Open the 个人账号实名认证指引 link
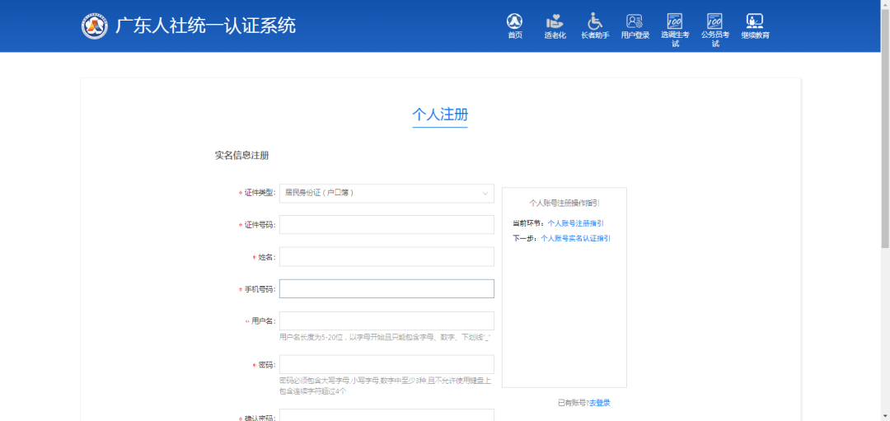Viewport: 890px width, 421px height. (x=575, y=238)
